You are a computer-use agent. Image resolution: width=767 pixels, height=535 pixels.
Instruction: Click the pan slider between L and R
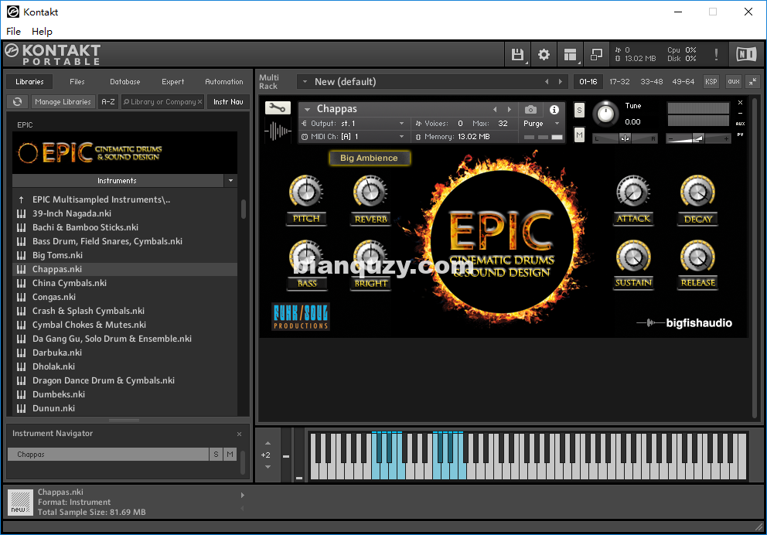(625, 139)
